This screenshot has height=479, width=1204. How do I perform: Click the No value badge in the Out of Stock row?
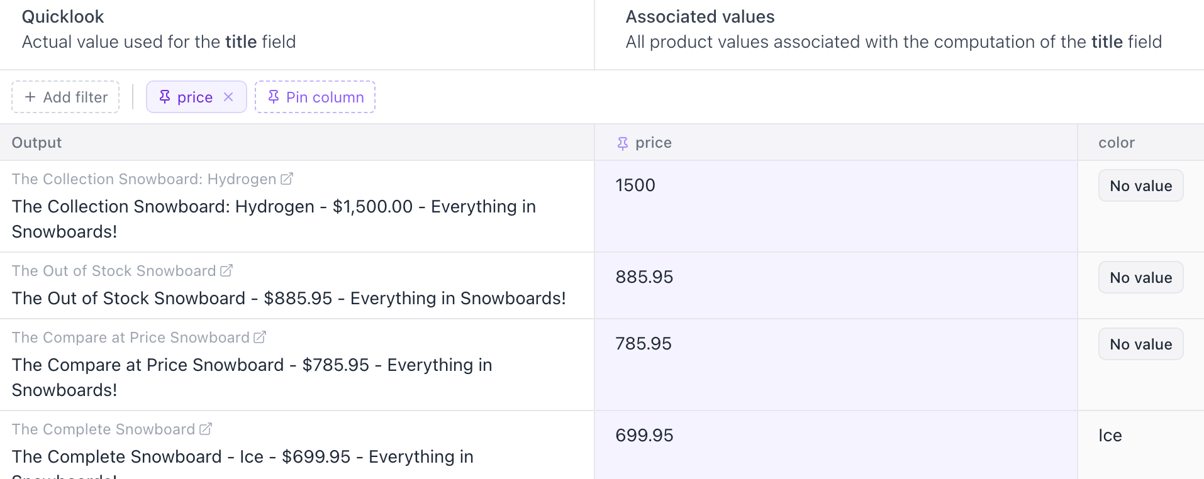pos(1140,277)
